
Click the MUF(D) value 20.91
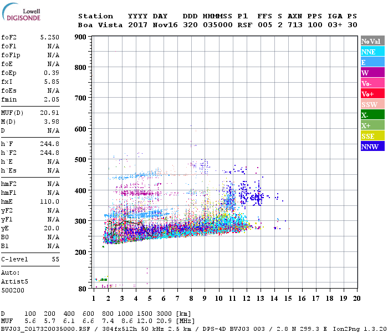pyautogui.click(x=50, y=113)
